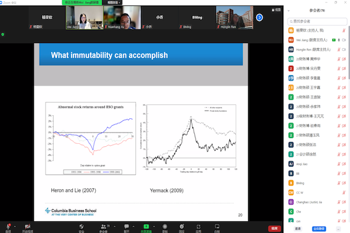Click the Invite button in participants panel
This screenshot has width=350, height=233.
tap(297, 228)
